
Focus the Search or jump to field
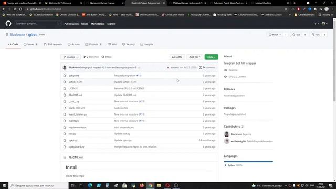37,24
